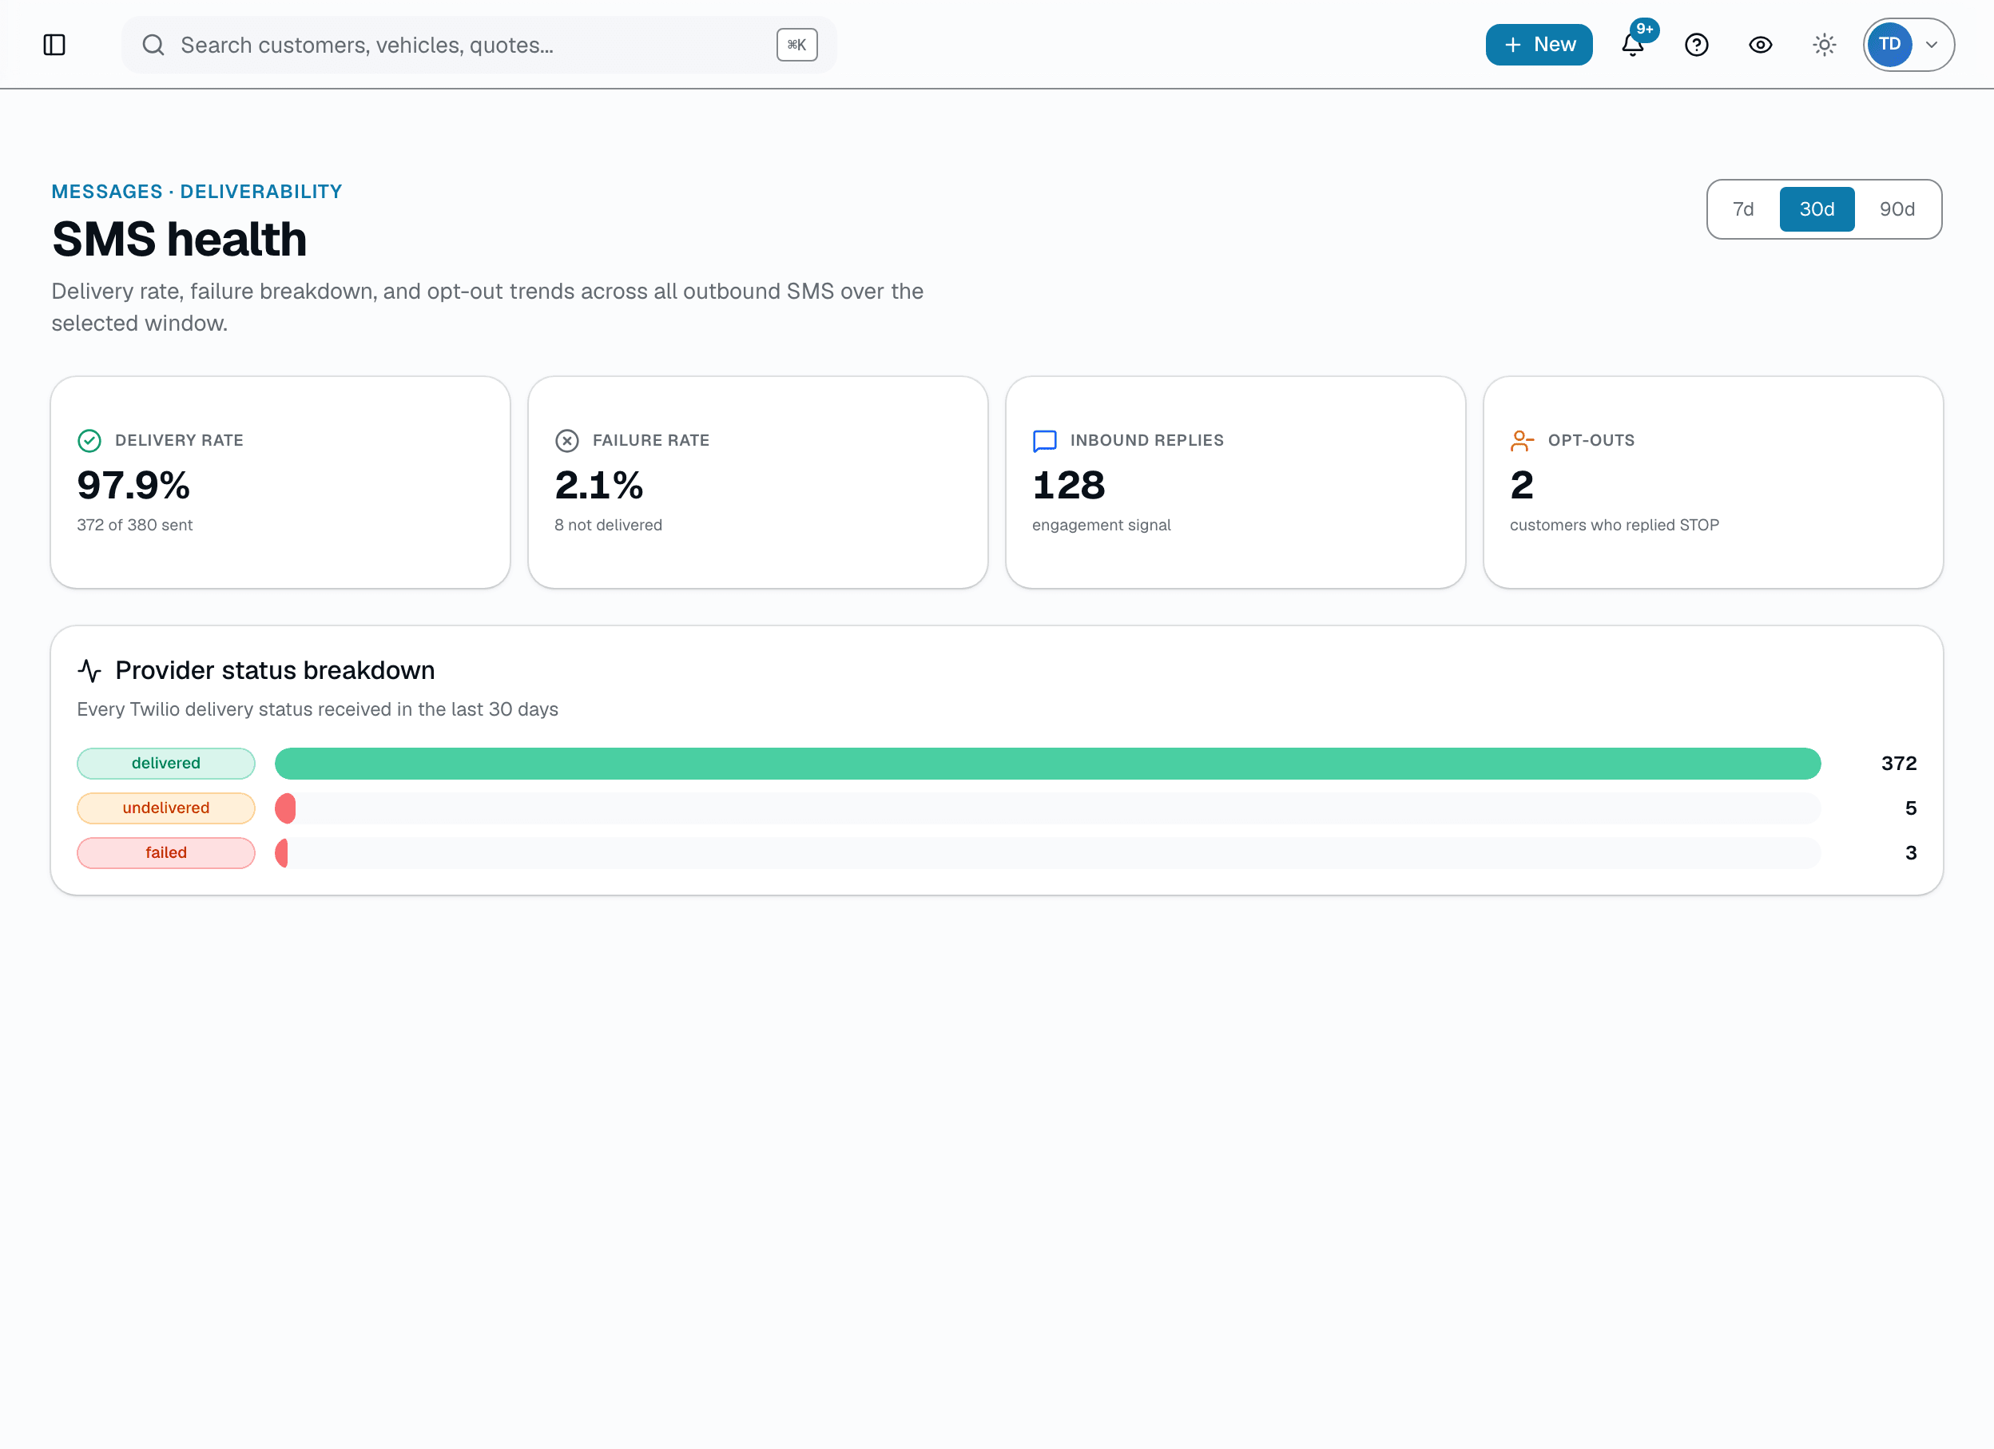1994x1449 pixels.
Task: Click the failed status badge
Action: point(166,853)
